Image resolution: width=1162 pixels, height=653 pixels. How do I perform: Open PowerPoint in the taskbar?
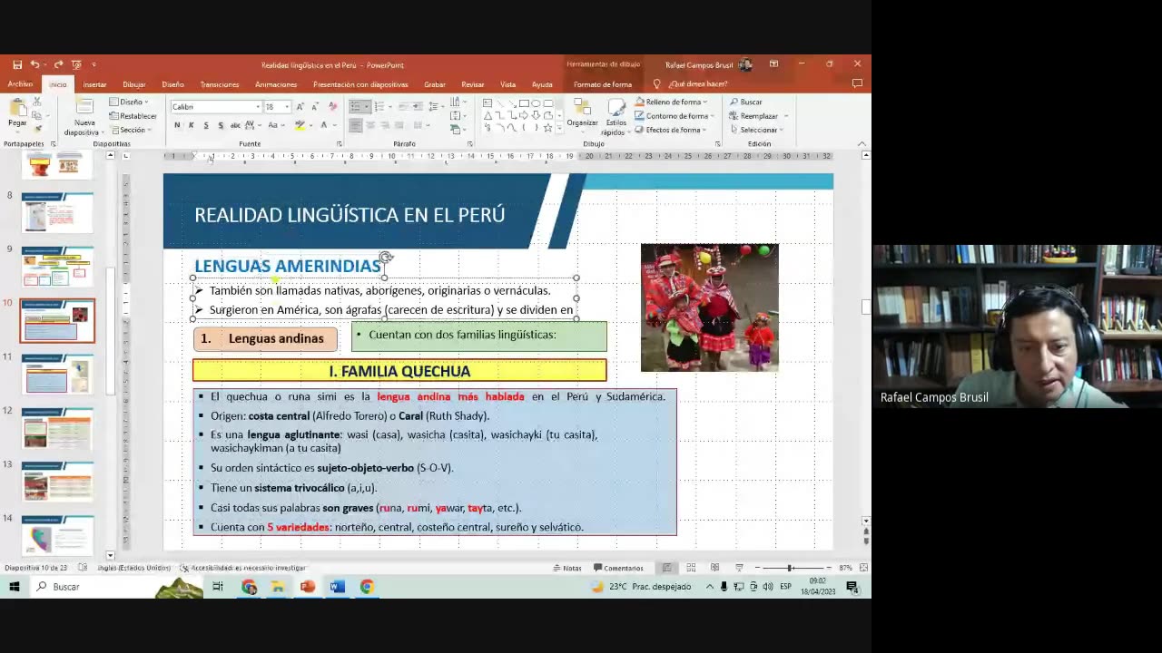click(308, 587)
